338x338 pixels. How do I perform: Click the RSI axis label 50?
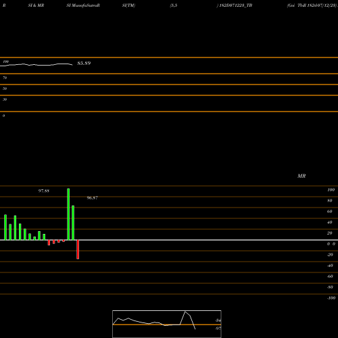pos(5,89)
